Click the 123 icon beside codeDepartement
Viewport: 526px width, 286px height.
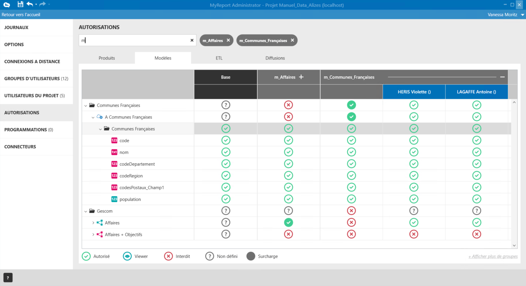click(x=114, y=164)
